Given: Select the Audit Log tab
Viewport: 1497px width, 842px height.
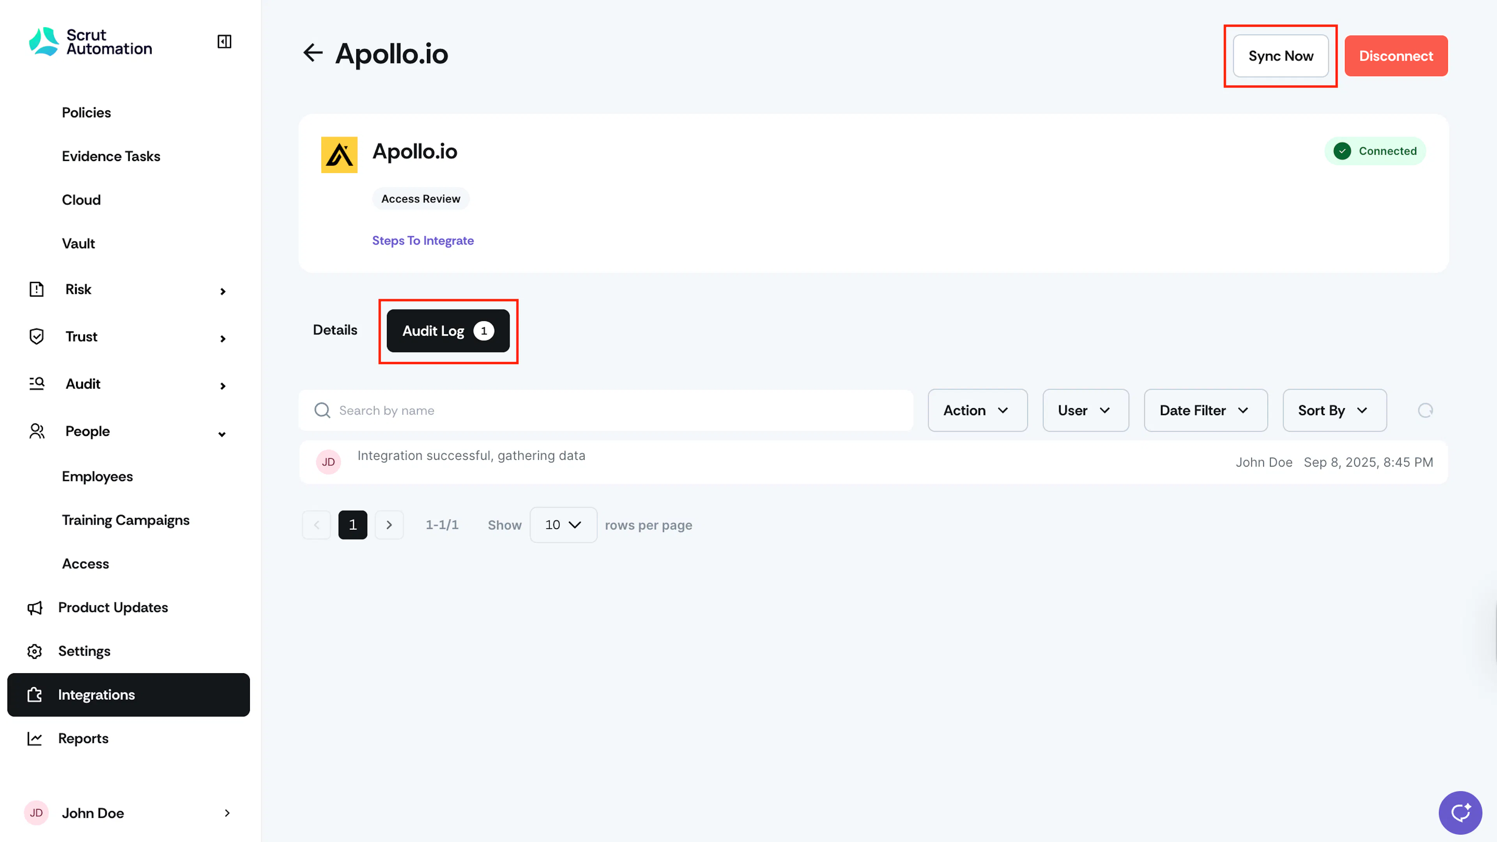Looking at the screenshot, I should click(x=448, y=331).
